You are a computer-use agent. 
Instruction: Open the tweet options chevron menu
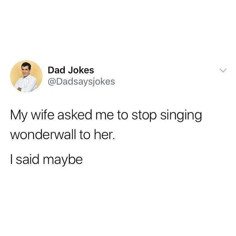[x=223, y=71]
